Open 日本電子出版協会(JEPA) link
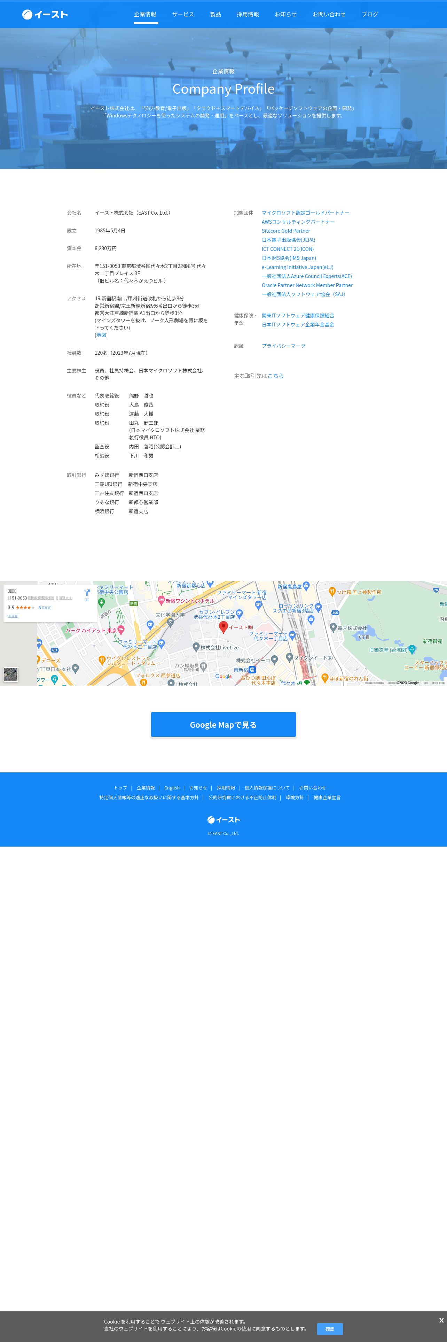This screenshot has width=447, height=1342. coord(288,240)
